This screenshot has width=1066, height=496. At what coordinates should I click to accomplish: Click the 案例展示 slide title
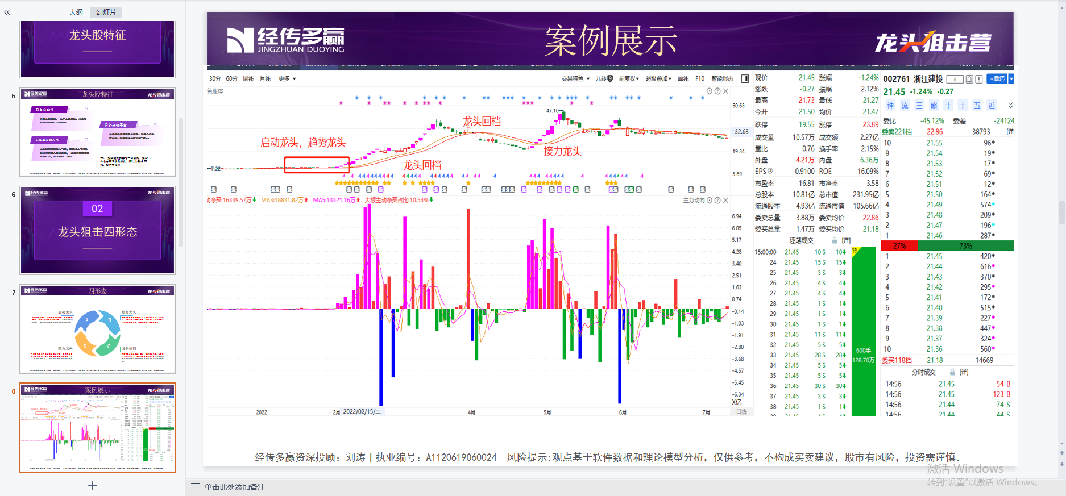coord(611,41)
